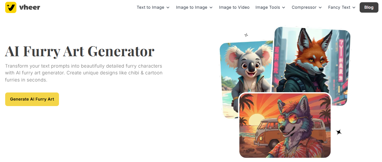Expand the Compressor chevron arrow

pyautogui.click(x=320, y=7)
